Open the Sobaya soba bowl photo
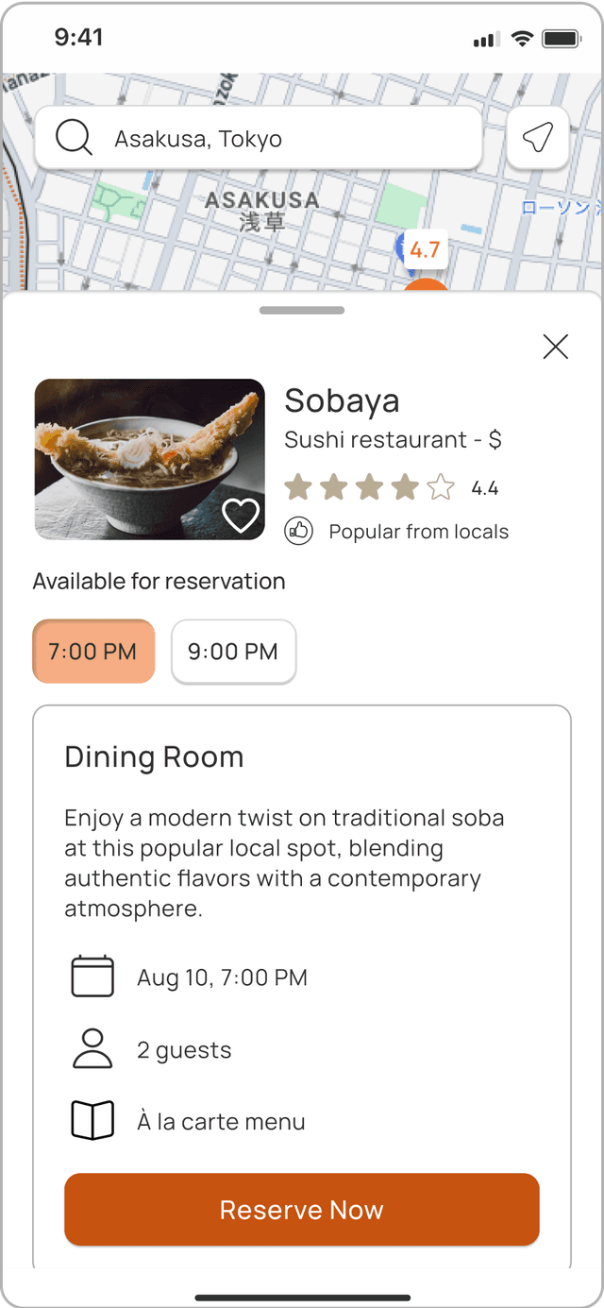This screenshot has height=1308, width=604. [x=149, y=459]
